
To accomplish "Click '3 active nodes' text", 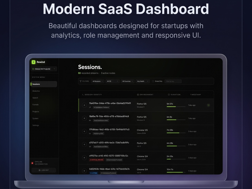I will [x=108, y=73].
